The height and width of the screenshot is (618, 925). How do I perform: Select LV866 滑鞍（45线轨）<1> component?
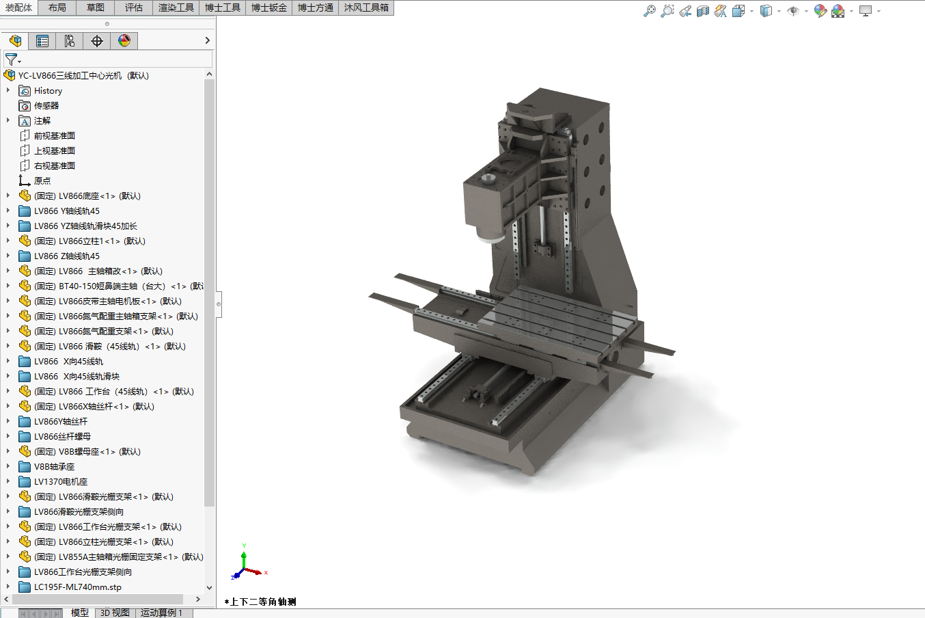(x=110, y=347)
